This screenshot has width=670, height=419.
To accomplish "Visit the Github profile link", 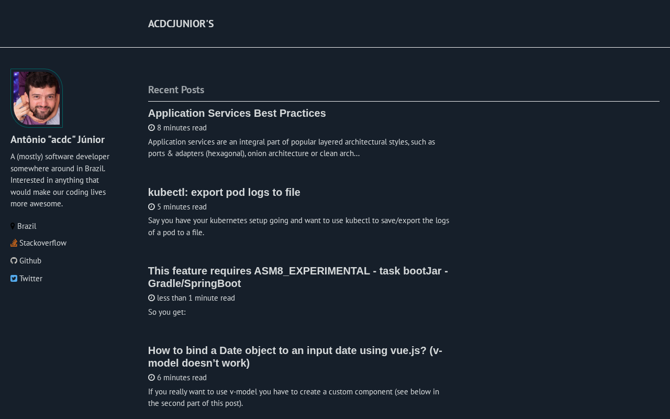I will coord(30,261).
